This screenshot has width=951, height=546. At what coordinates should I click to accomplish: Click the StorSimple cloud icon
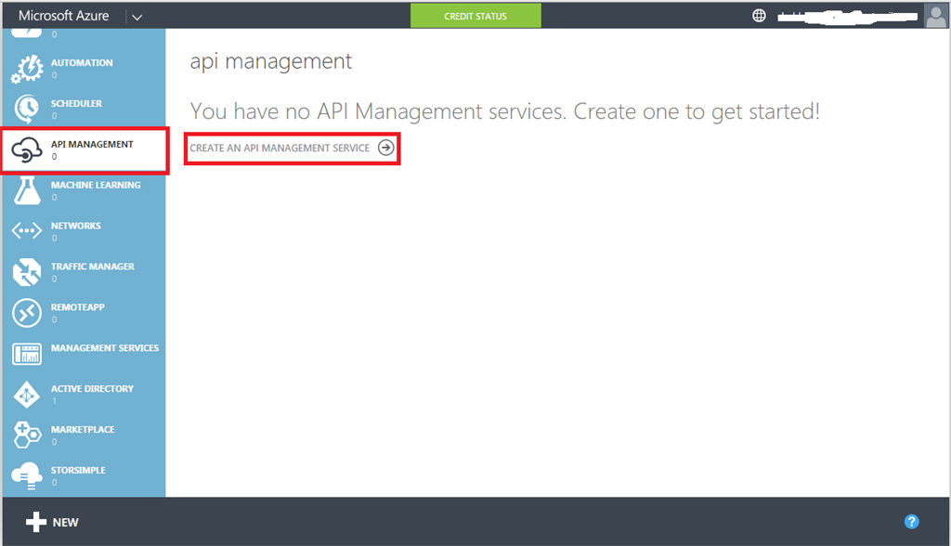[27, 475]
